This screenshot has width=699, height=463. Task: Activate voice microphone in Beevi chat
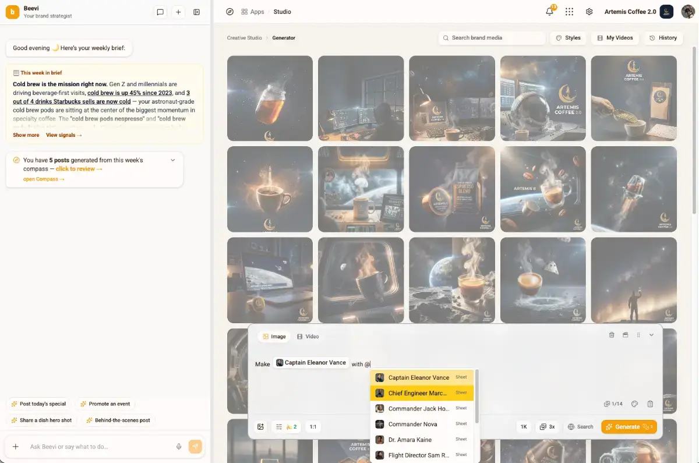(x=179, y=447)
